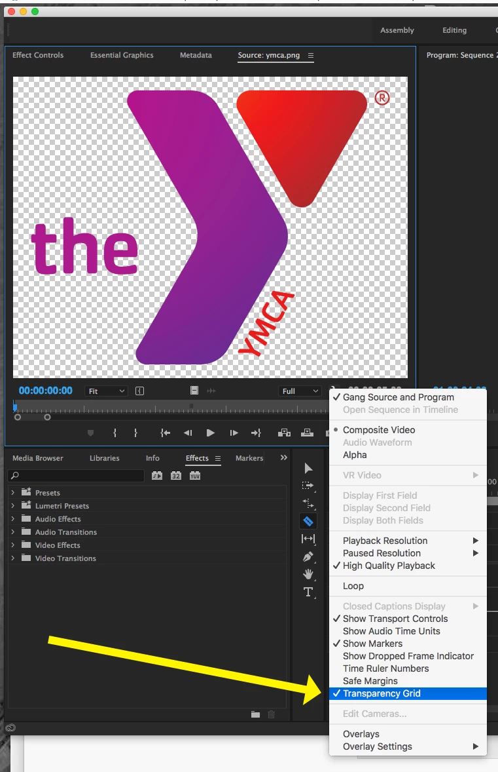Expand the Video Effects folder
Screen dimensions: 498x772
[13, 545]
